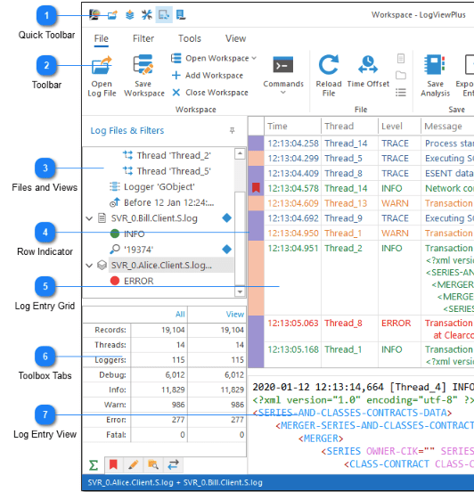The image size is (474, 492).
Task: Click the open file icon in quick toolbar
Action: (x=112, y=15)
